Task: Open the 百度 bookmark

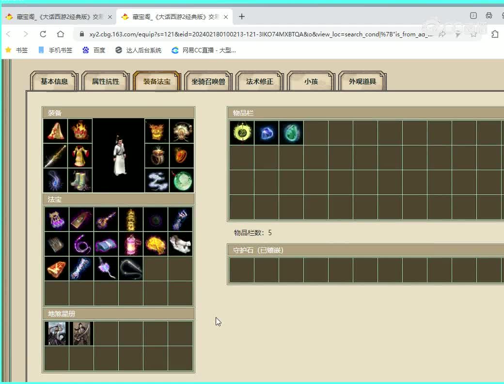Action: coord(94,50)
